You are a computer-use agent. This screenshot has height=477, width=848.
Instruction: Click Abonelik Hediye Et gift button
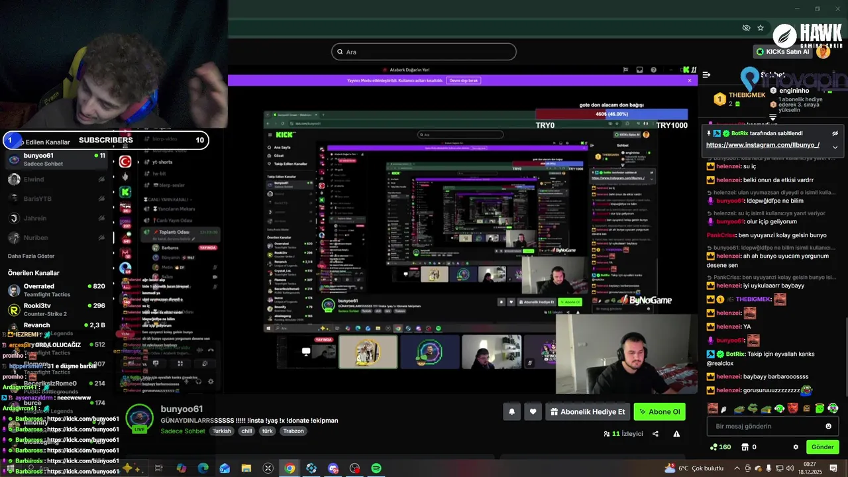pos(587,412)
